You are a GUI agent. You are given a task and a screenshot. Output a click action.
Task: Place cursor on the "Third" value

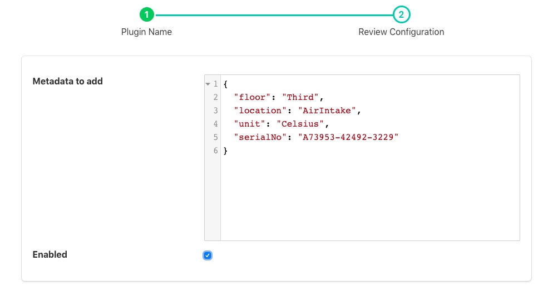tap(302, 97)
